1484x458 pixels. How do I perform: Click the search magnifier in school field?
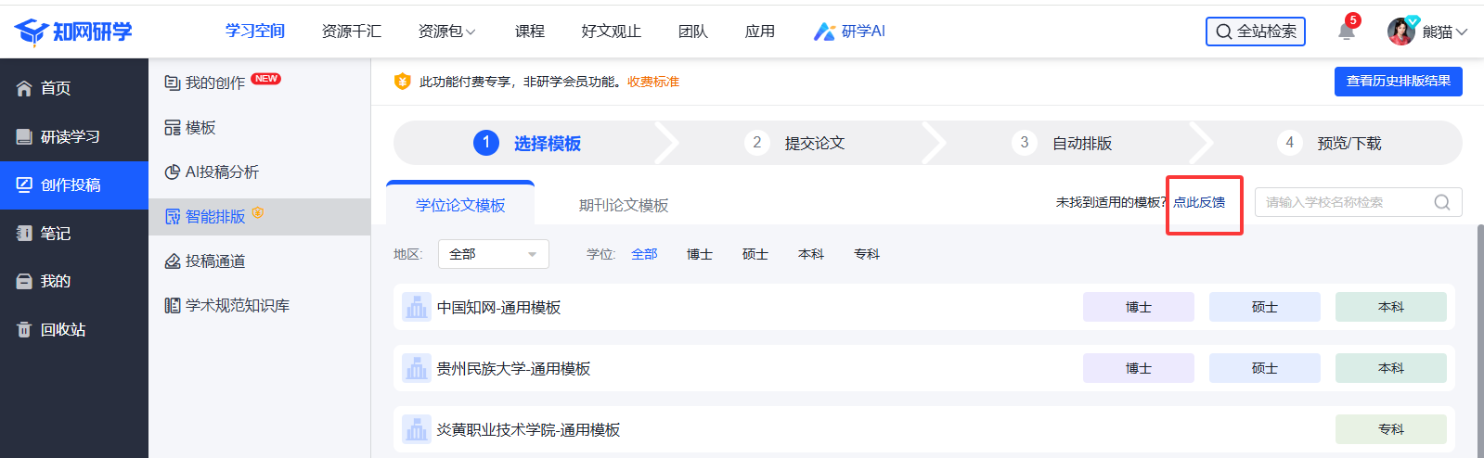[x=1441, y=202]
